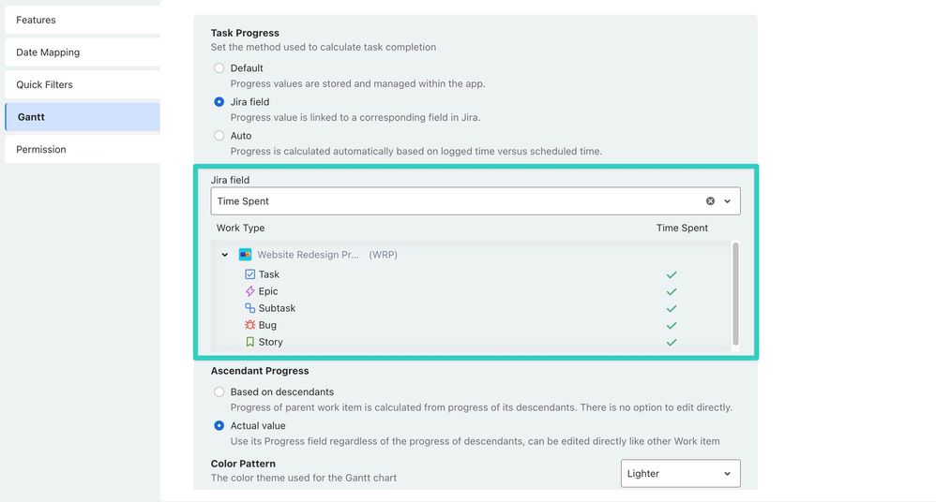
Task: Toggle Time Spent checkmark for Task
Action: point(672,274)
